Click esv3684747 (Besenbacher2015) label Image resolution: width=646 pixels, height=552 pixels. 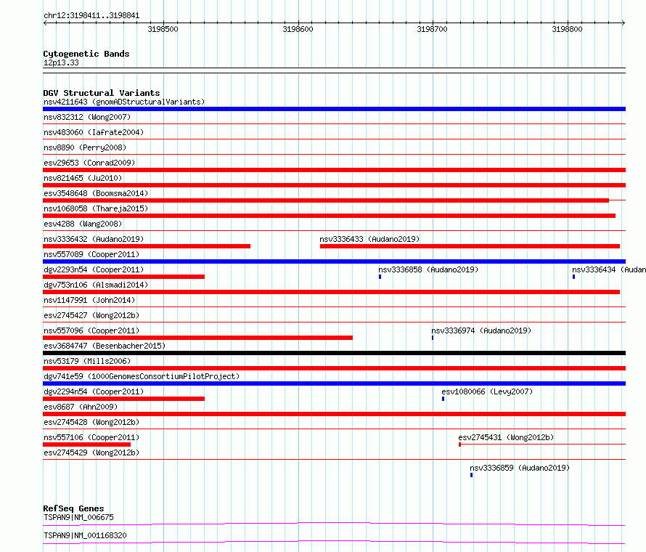point(105,346)
